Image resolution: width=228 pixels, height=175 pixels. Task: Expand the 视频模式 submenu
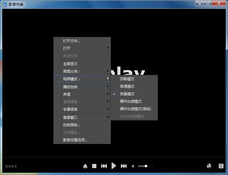(x=82, y=79)
